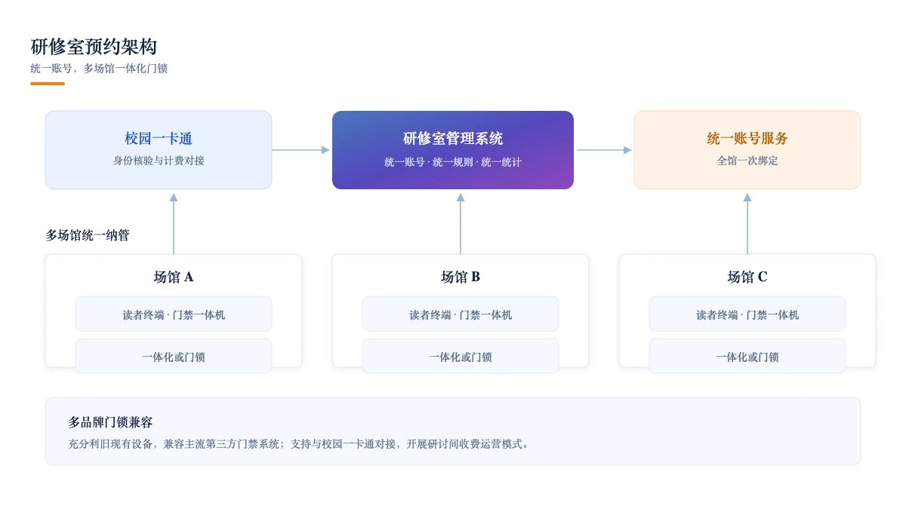906x509 pixels.
Task: Click the paragraph starting 充分利旧现有设备
Action: pos(300,444)
